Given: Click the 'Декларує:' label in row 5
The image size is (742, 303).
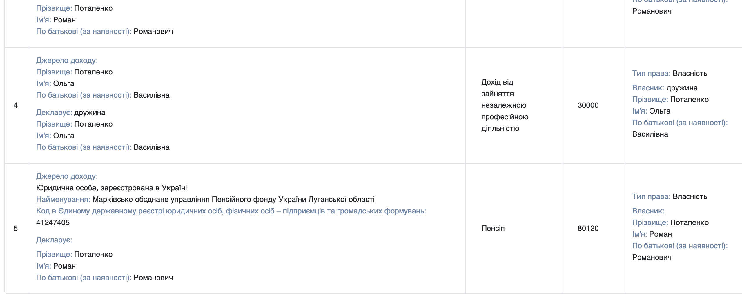Looking at the screenshot, I should (x=54, y=240).
